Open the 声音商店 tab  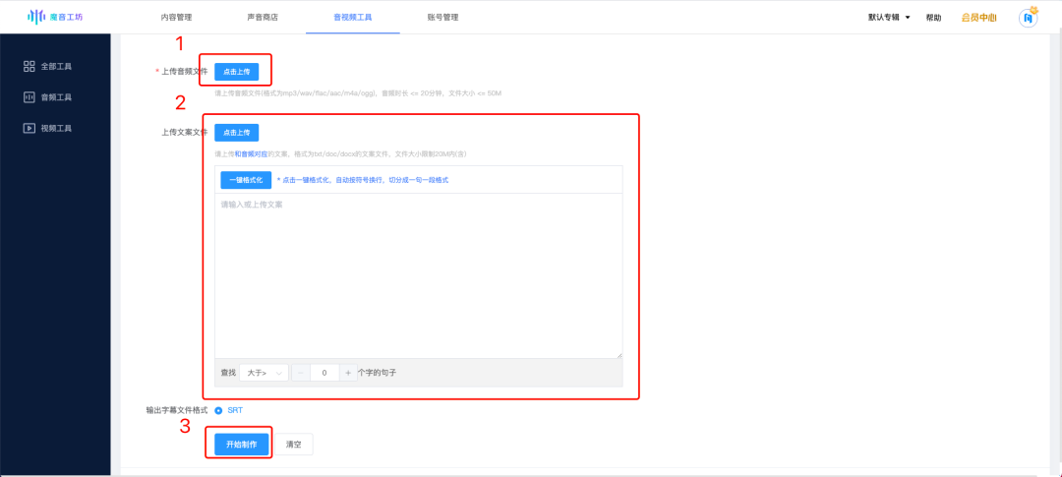[x=263, y=18]
